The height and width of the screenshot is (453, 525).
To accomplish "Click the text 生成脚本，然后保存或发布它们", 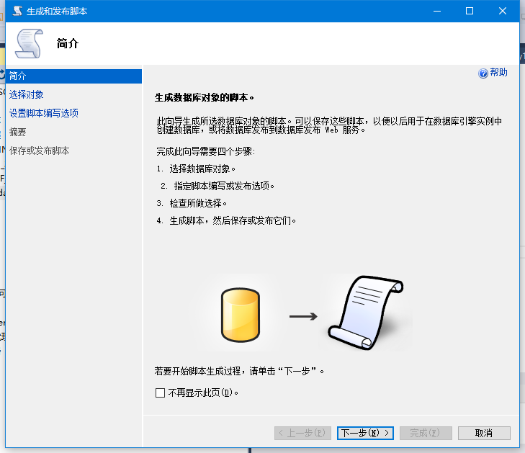I will 233,220.
